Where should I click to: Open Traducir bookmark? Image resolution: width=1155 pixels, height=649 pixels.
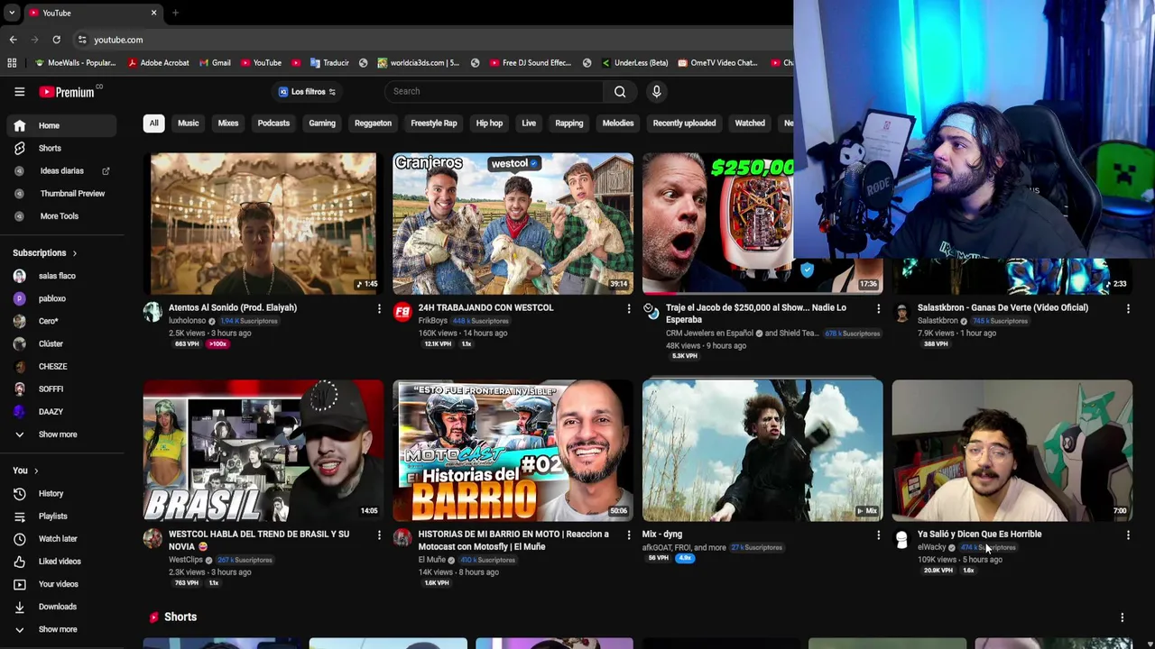[x=329, y=62]
